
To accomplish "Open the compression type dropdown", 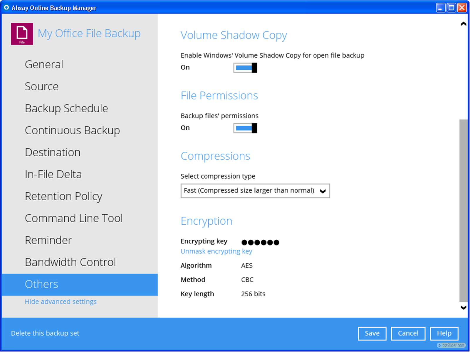I will click(255, 191).
